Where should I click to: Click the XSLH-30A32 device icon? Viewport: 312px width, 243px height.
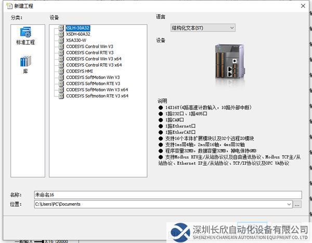click(61, 28)
